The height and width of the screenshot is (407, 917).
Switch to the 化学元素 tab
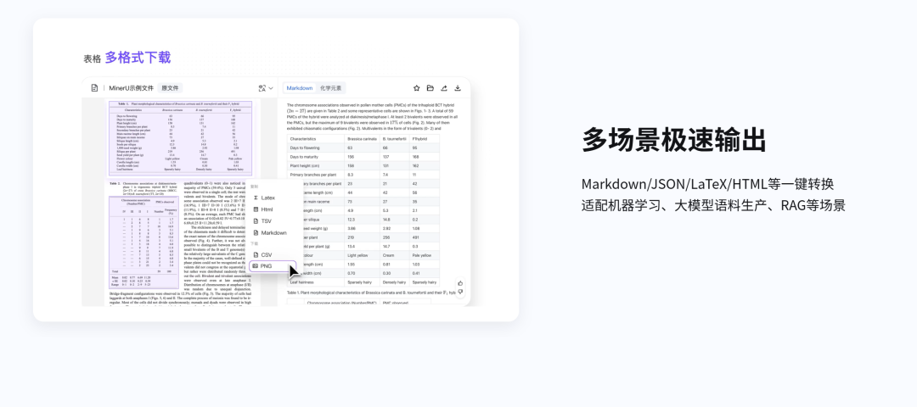point(330,88)
